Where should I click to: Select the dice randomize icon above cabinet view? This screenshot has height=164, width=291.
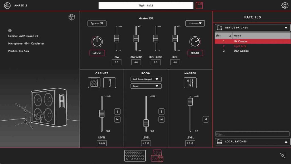pos(71,17)
